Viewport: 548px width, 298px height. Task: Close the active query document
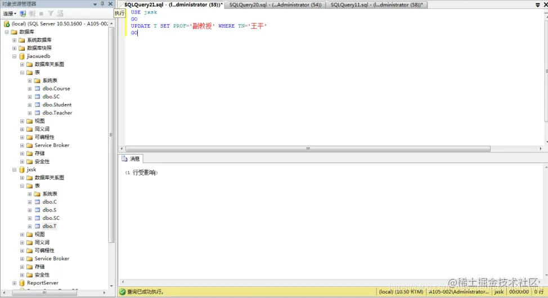[x=545, y=5]
